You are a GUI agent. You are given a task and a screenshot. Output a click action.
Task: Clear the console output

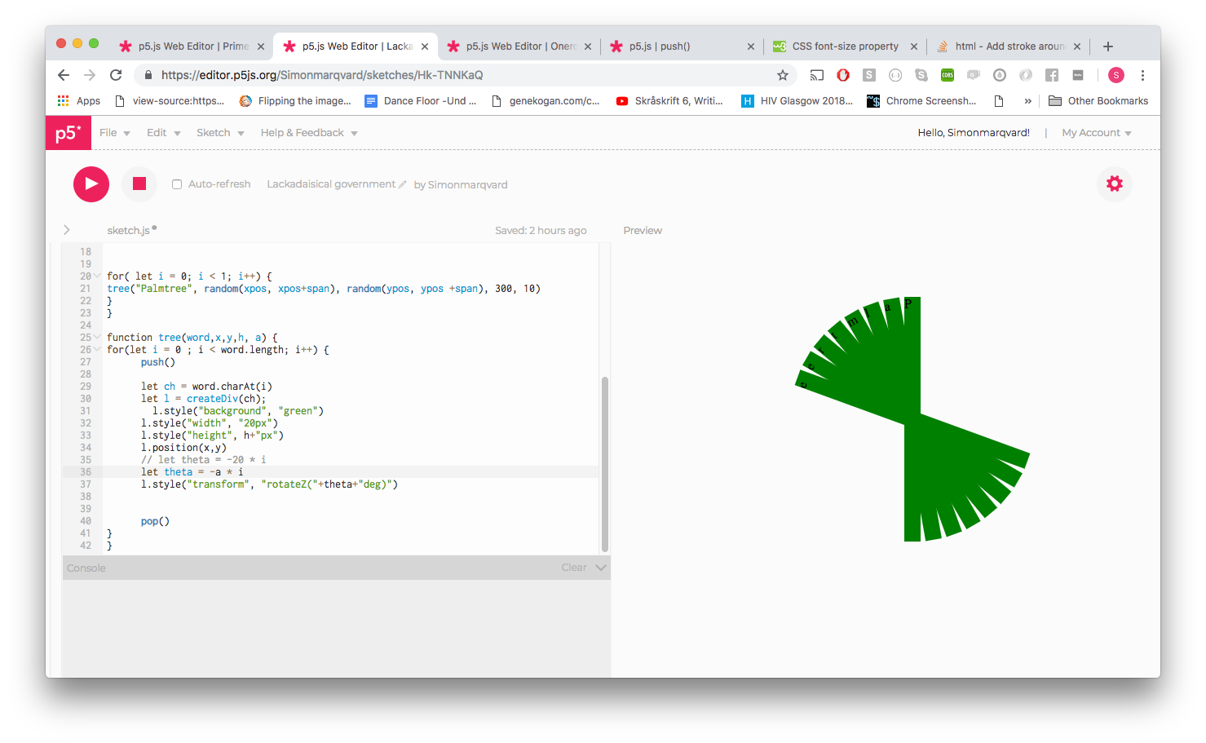click(x=574, y=568)
